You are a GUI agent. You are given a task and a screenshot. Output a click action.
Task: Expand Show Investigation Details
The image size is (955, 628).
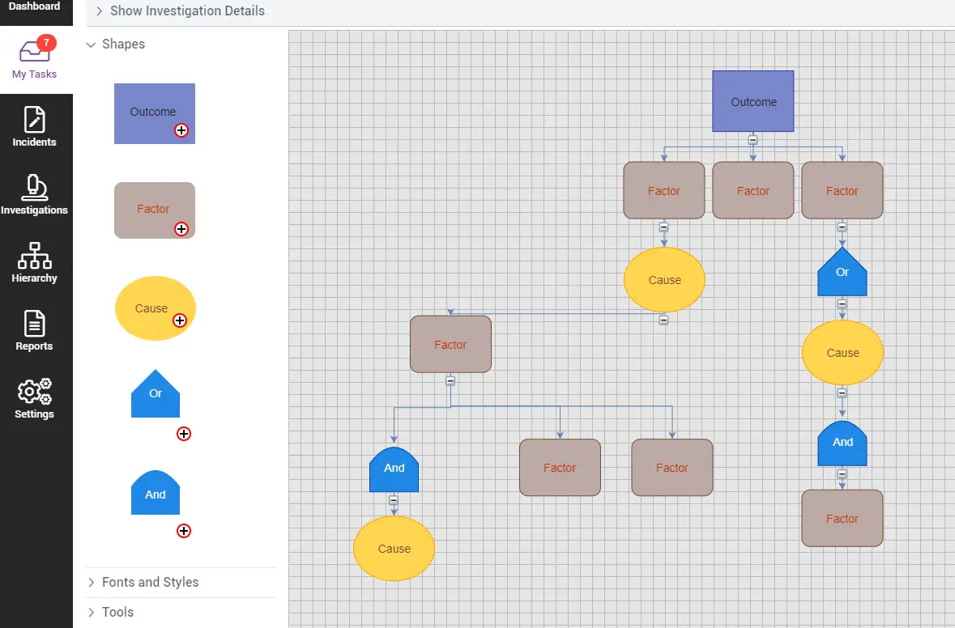point(181,11)
